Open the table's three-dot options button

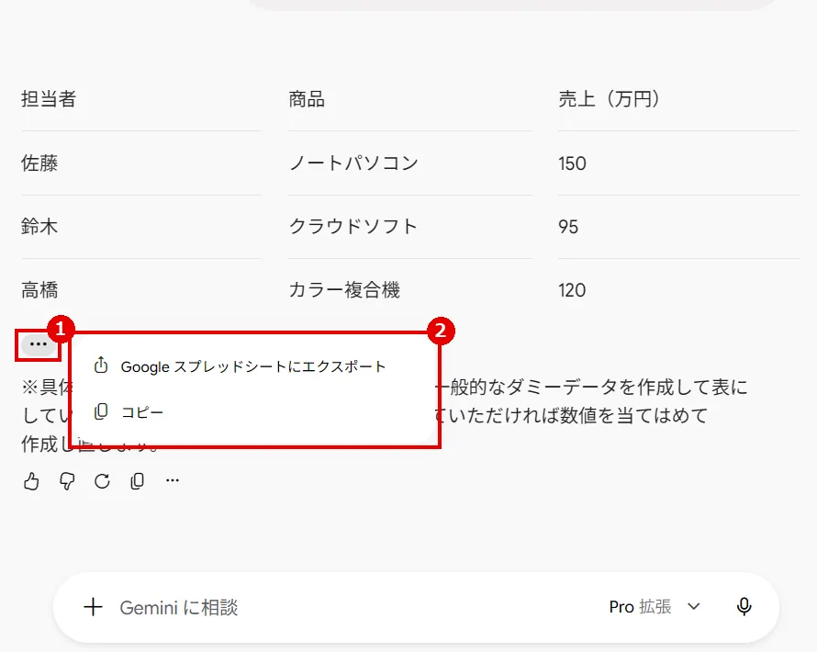click(x=38, y=344)
